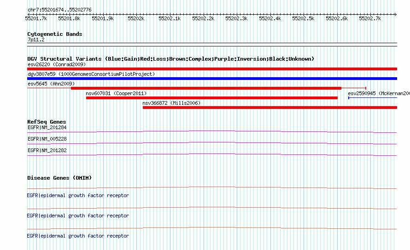Click the chr7:55201674..55202776 coordinate label
The image size is (410, 250).
point(59,10)
